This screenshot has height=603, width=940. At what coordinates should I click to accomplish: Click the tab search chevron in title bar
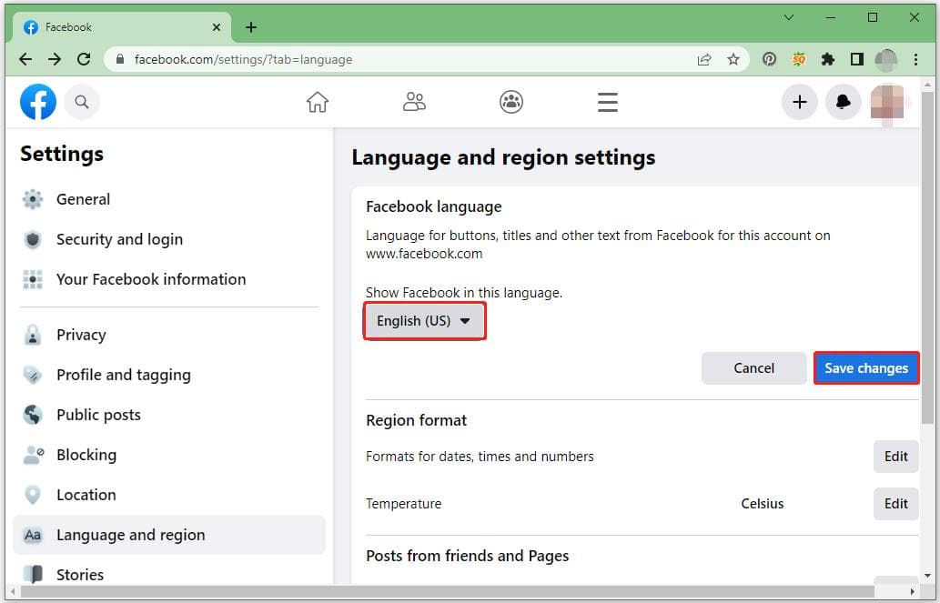(789, 17)
